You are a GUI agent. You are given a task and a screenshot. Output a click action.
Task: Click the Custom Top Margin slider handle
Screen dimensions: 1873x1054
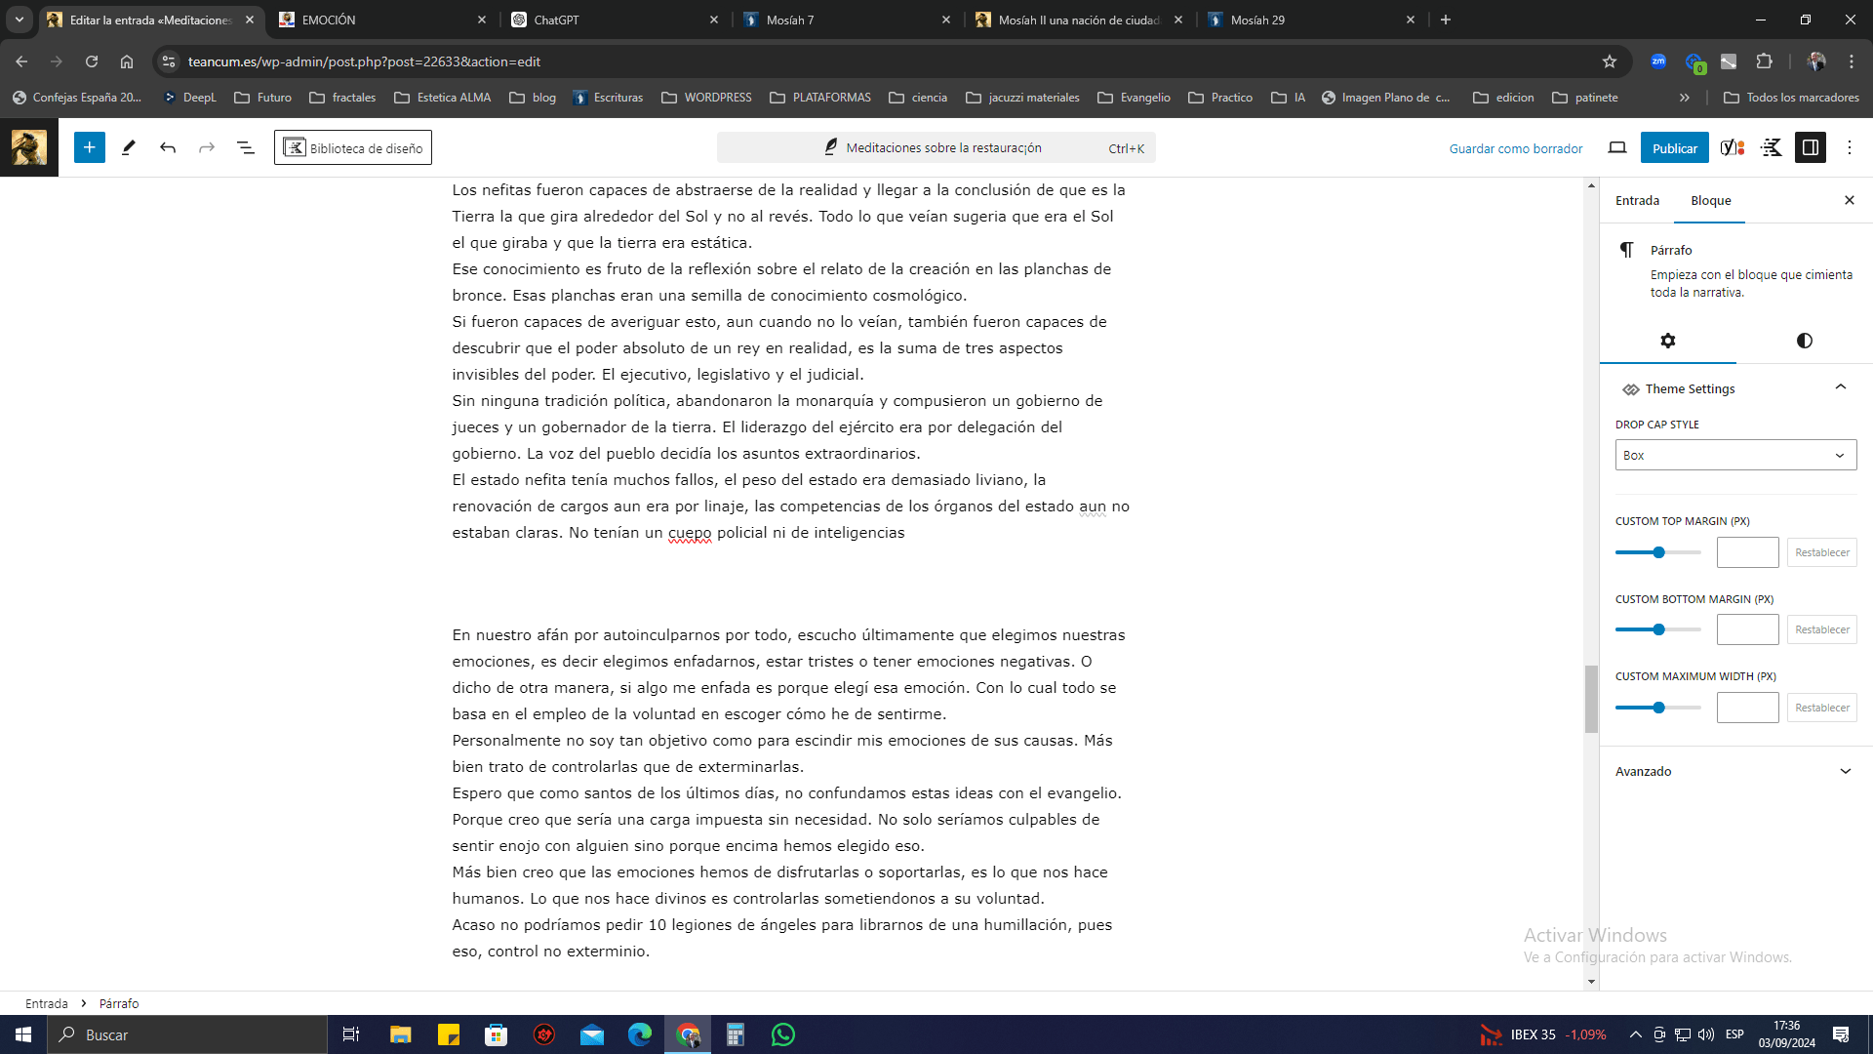click(x=1658, y=552)
